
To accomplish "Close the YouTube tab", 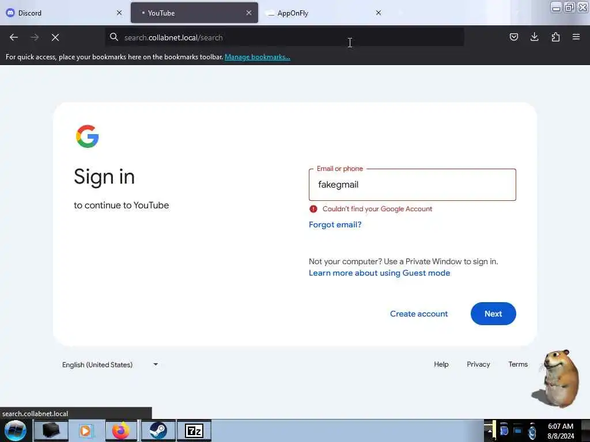I will pyautogui.click(x=249, y=13).
